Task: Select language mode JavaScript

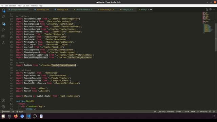Action: coord(203,111)
